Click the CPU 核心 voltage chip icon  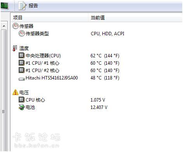coord(22,100)
